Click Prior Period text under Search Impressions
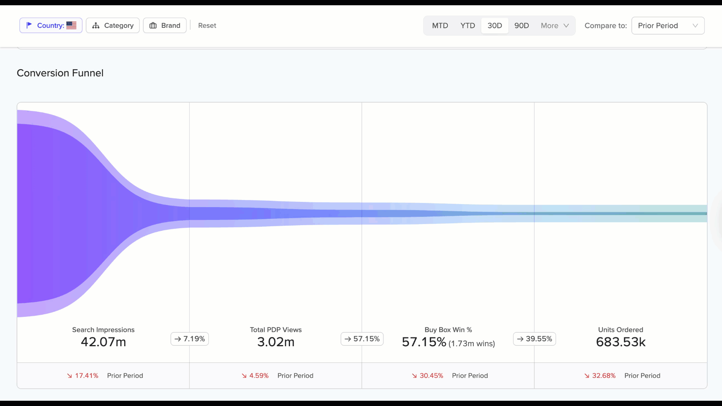This screenshot has width=722, height=406. click(x=125, y=376)
